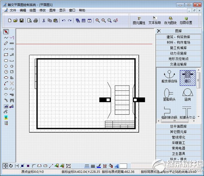Click the 图元属性 button
This screenshot has width=204, height=176.
pos(139,21)
